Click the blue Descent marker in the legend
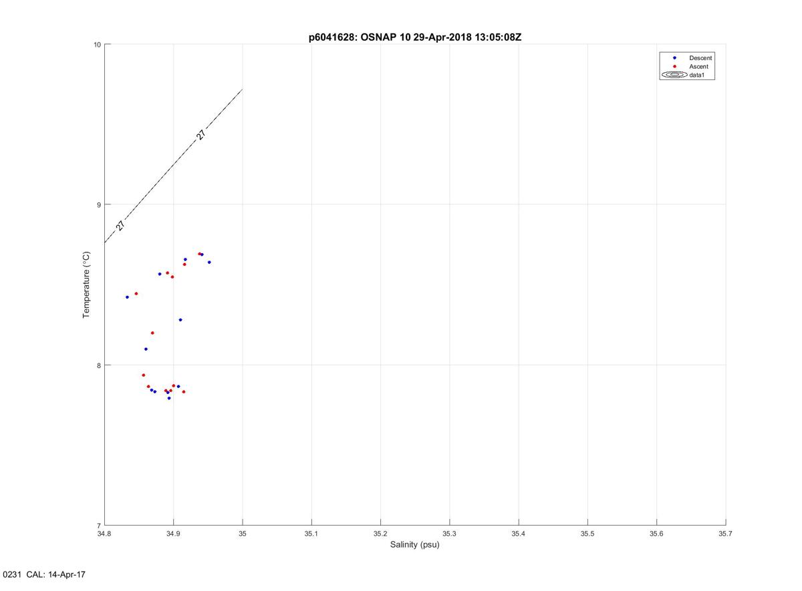 tap(675, 58)
